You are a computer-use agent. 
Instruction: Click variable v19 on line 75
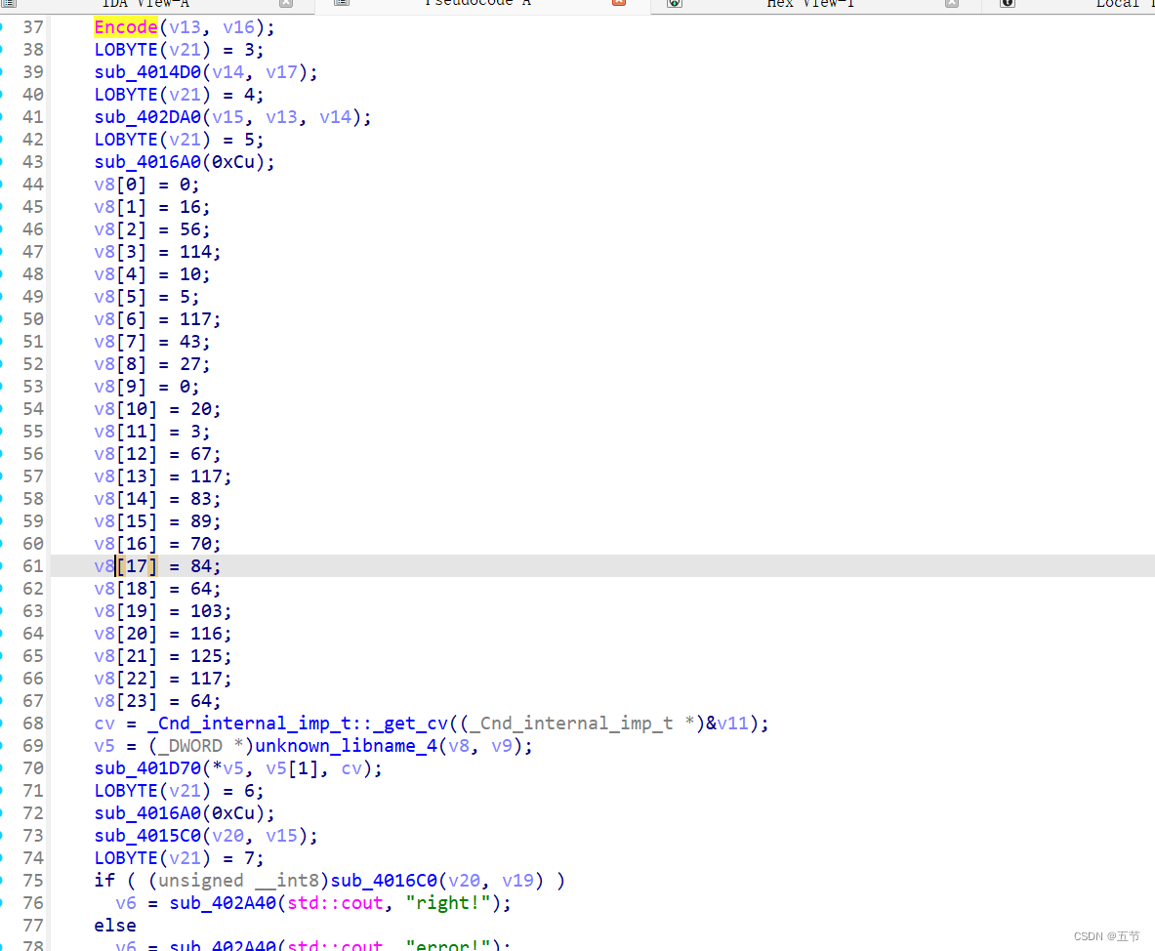point(517,881)
